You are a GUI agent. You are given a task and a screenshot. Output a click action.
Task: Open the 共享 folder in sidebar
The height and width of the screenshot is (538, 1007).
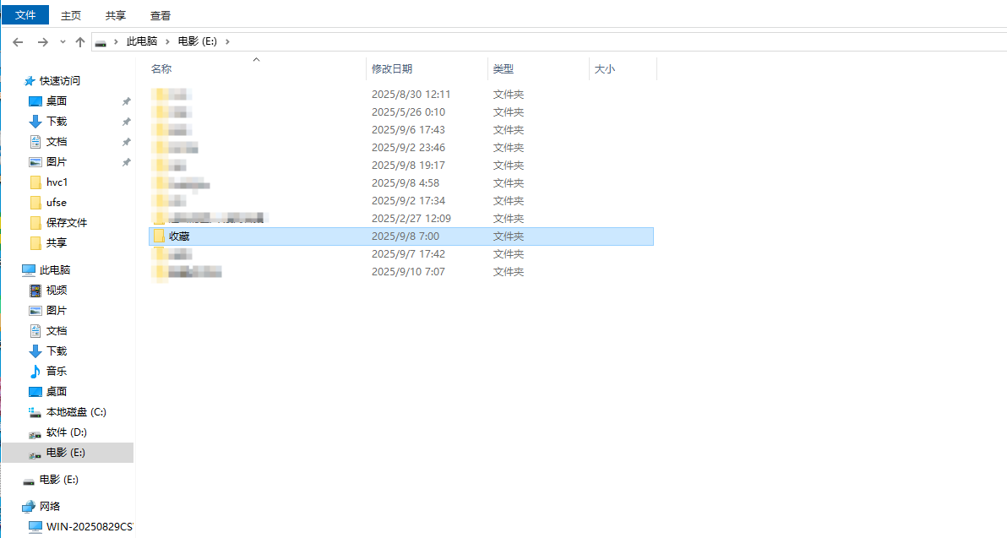point(57,242)
